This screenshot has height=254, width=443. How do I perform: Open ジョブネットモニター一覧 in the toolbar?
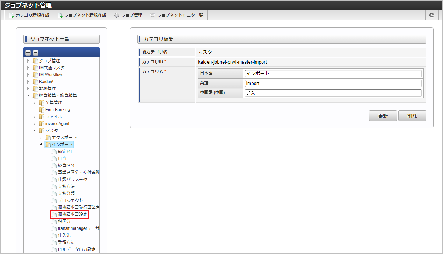(176, 15)
